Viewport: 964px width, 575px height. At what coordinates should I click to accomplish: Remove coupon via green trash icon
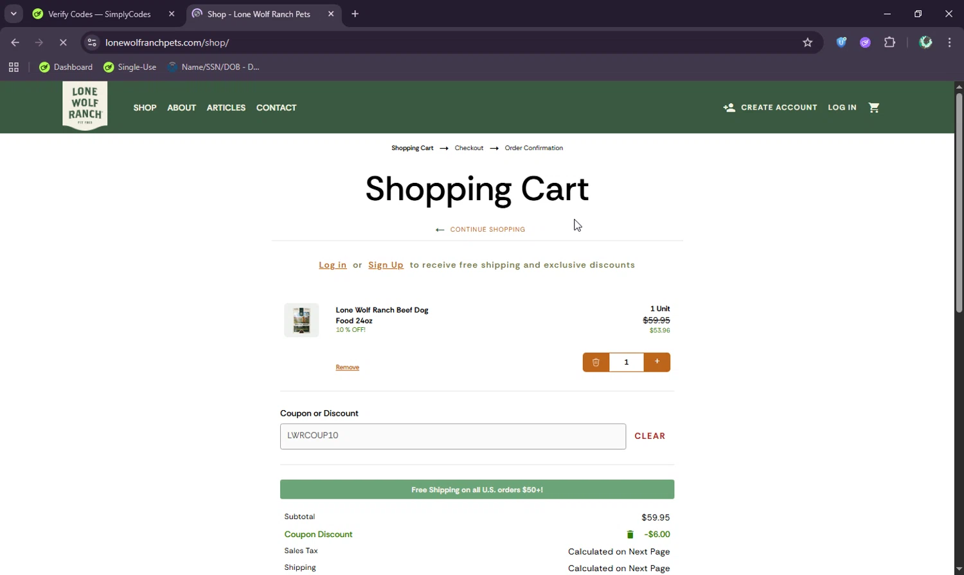point(630,534)
